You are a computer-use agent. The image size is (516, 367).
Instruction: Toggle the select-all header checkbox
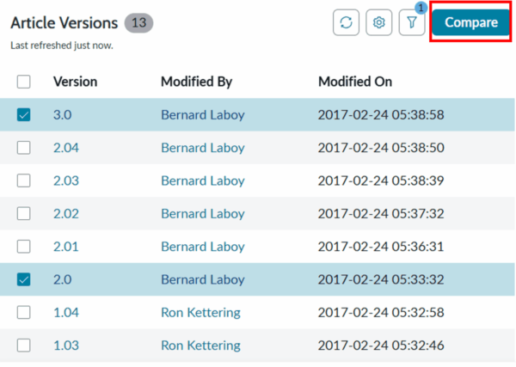tap(24, 82)
